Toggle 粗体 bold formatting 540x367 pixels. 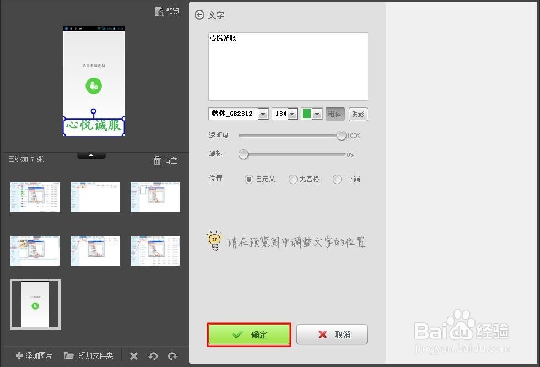[x=335, y=114]
